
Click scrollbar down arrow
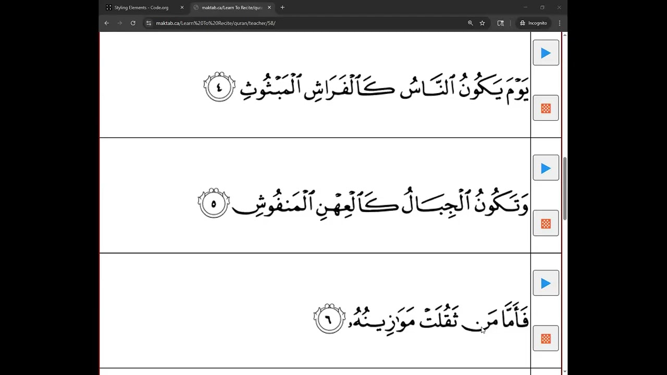click(564, 371)
